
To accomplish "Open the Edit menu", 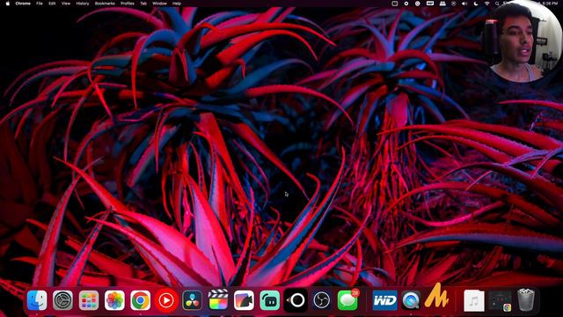I will (52, 4).
